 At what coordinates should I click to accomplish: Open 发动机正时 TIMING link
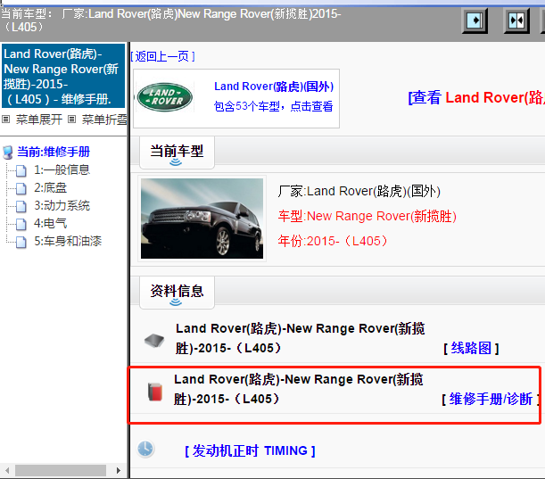(x=250, y=450)
